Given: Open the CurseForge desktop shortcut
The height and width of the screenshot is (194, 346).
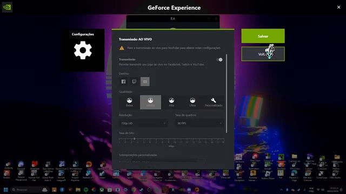Looking at the screenshot, I should coord(321,175).
